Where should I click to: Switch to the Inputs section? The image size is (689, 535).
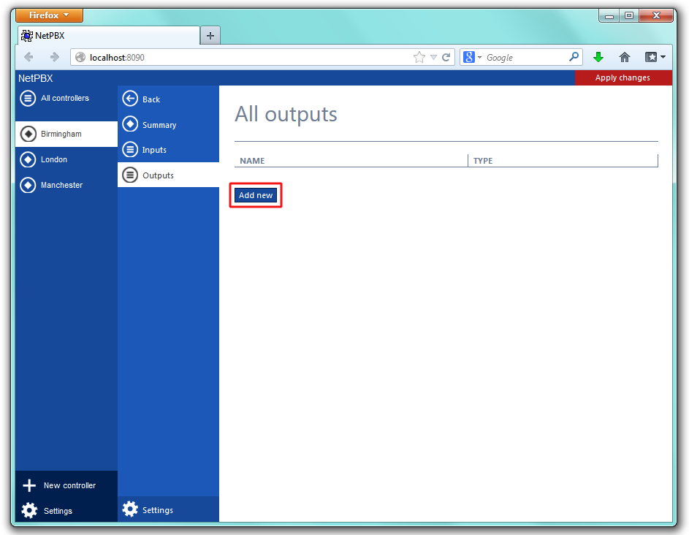(x=153, y=150)
